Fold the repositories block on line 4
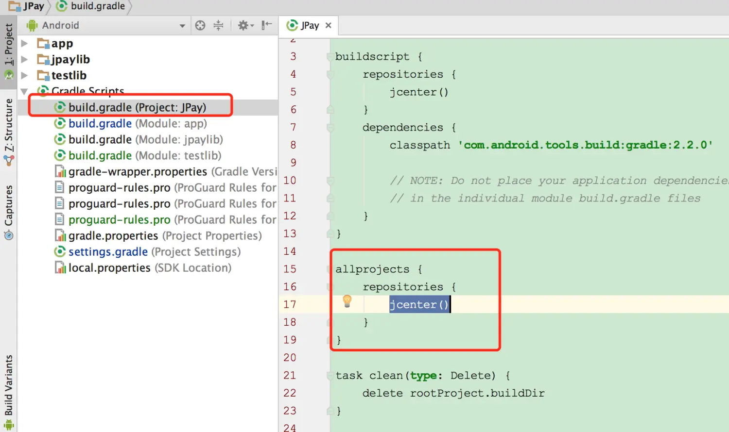 pos(330,74)
